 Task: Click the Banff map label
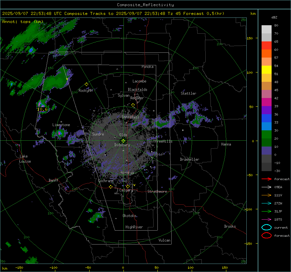click(x=53, y=180)
